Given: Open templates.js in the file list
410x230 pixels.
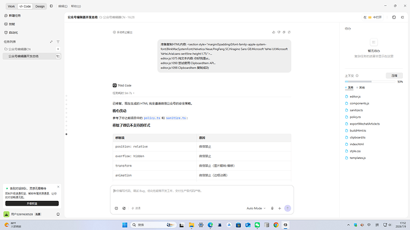Looking at the screenshot, I should pyautogui.click(x=358, y=158).
